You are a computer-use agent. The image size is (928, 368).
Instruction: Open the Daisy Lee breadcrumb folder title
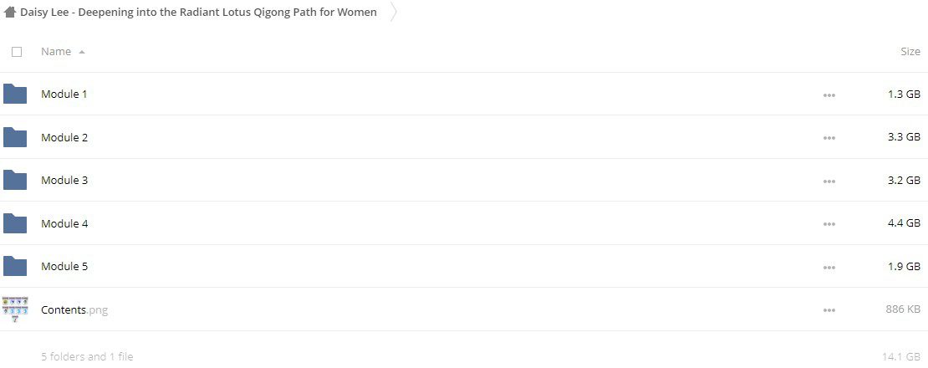pyautogui.click(x=198, y=12)
